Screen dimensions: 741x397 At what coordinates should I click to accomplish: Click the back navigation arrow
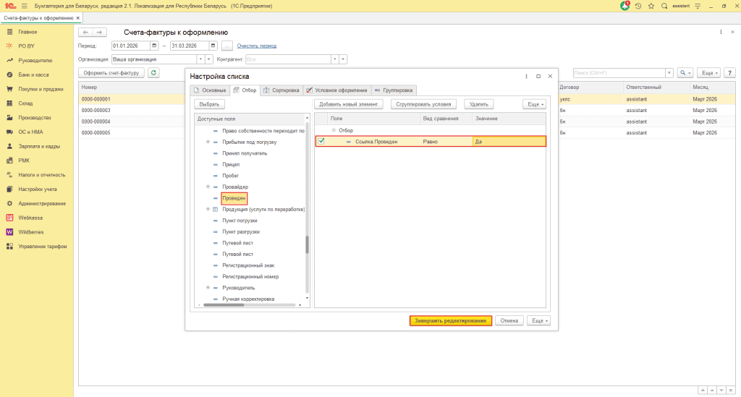pyautogui.click(x=85, y=33)
